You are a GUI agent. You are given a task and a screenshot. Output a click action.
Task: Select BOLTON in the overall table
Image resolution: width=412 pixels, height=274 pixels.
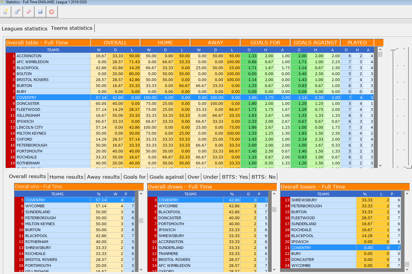coord(189,74)
